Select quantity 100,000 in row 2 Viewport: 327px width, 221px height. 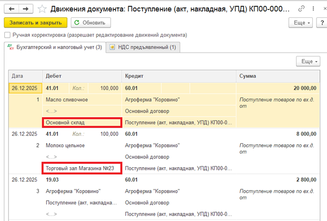(x=105, y=134)
